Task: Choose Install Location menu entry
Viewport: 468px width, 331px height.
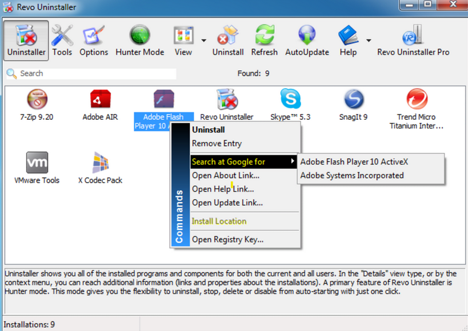Action: tap(245, 221)
